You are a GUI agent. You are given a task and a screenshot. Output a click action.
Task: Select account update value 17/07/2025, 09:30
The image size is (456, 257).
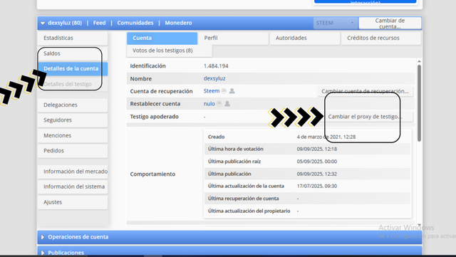coord(317,186)
